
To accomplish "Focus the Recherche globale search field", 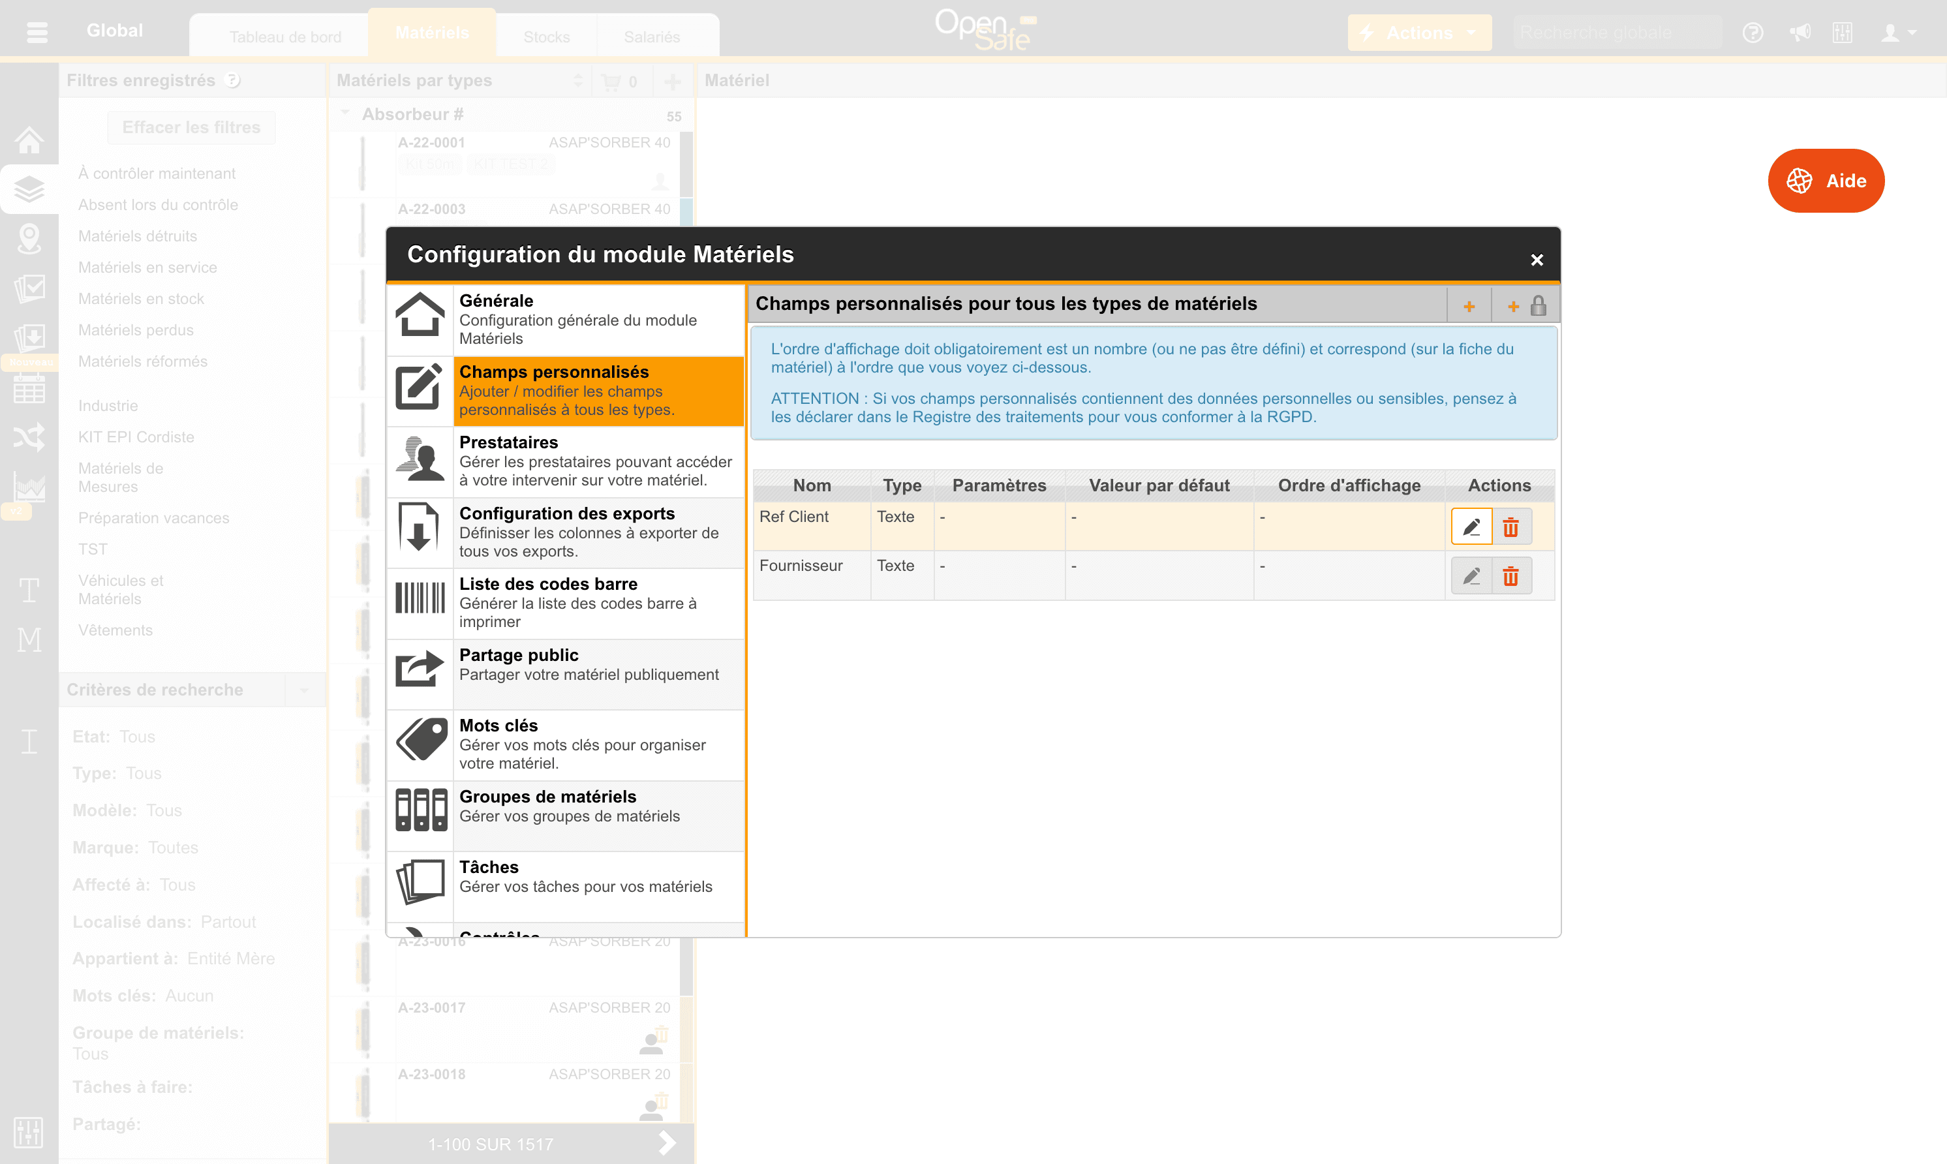I will tap(1617, 34).
